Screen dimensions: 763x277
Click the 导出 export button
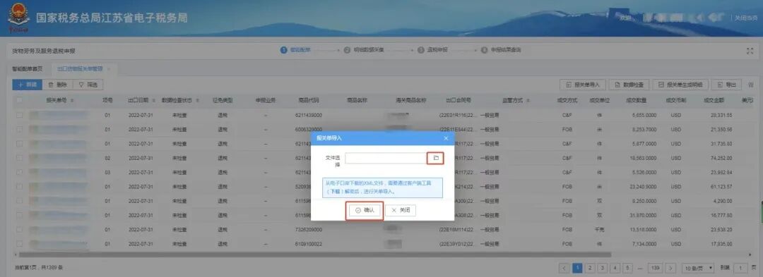click(x=726, y=85)
